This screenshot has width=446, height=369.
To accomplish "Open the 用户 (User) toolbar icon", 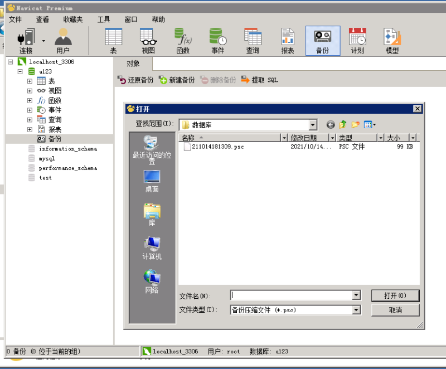I will coord(63,41).
